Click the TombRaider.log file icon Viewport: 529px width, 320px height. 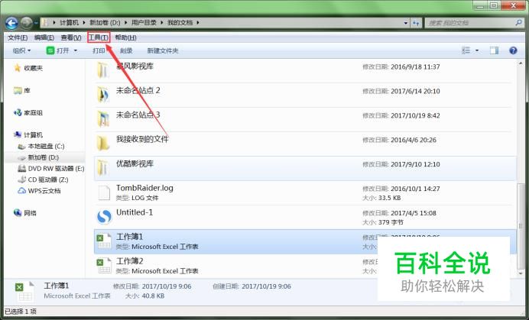click(103, 192)
